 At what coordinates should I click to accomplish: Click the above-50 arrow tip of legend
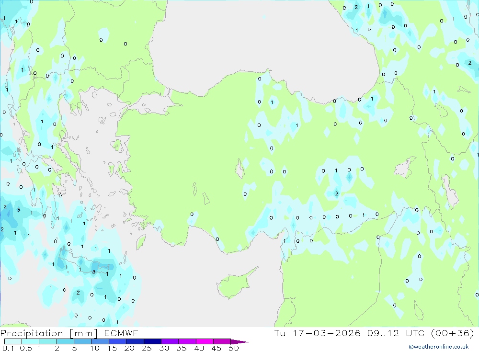point(239,341)
